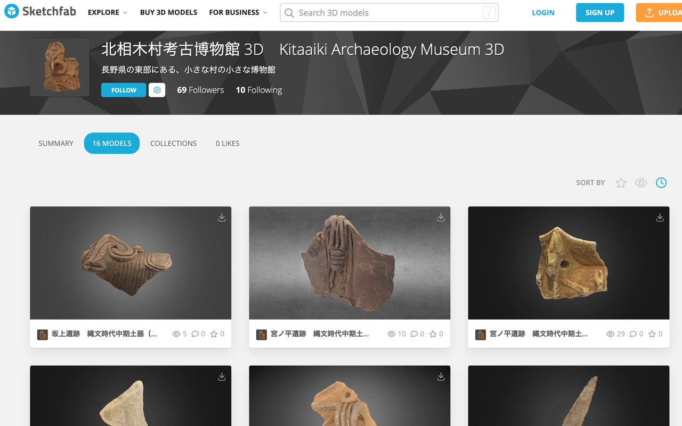The image size is (682, 426).
Task: Select the 16 MODELS tab
Action: (112, 143)
